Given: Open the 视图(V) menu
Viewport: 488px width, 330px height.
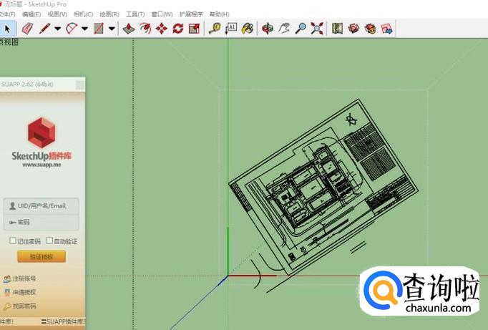Looking at the screenshot, I should (57, 14).
